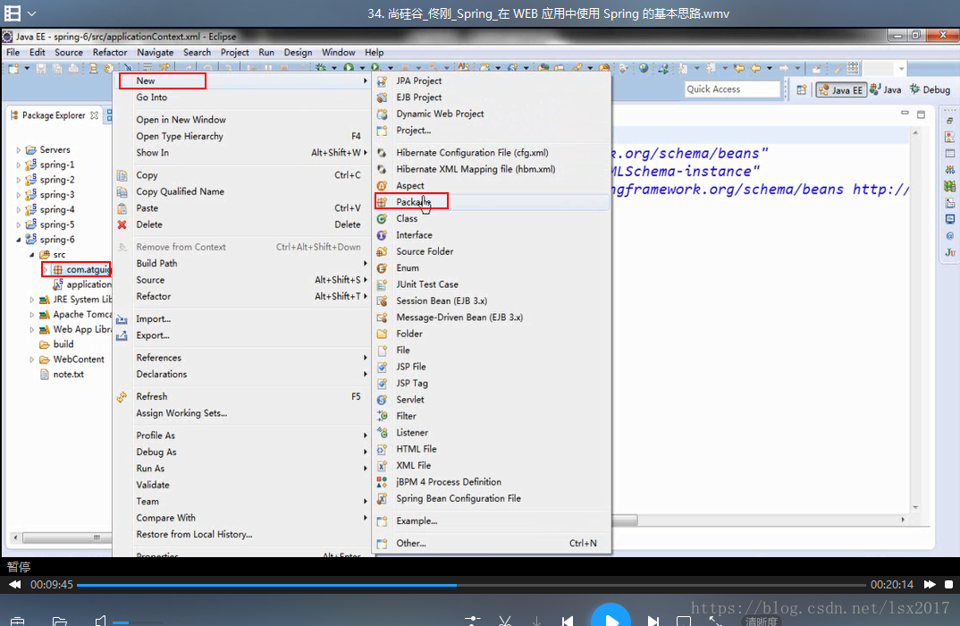Select Dynamic Web Project entry

440,114
